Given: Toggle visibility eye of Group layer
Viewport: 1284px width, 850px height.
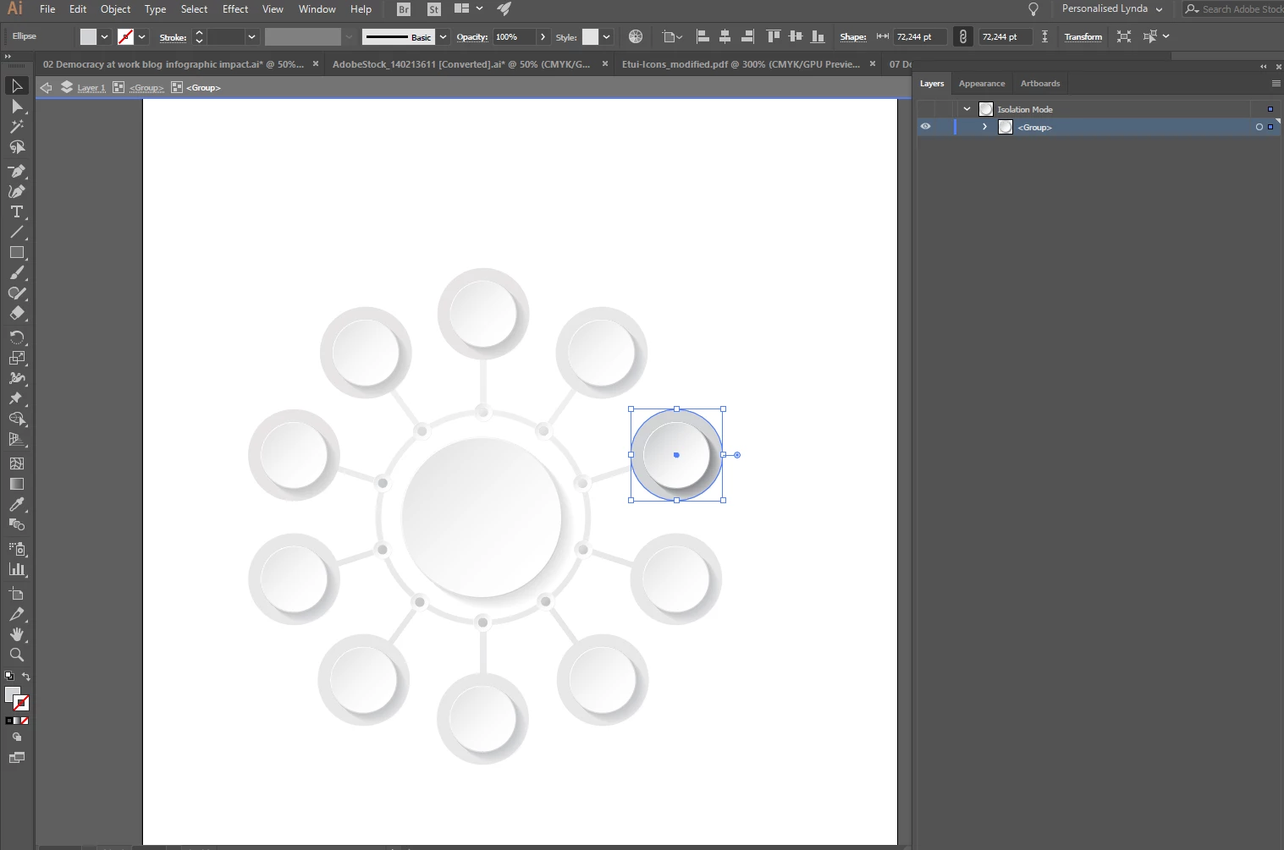Looking at the screenshot, I should [x=925, y=127].
